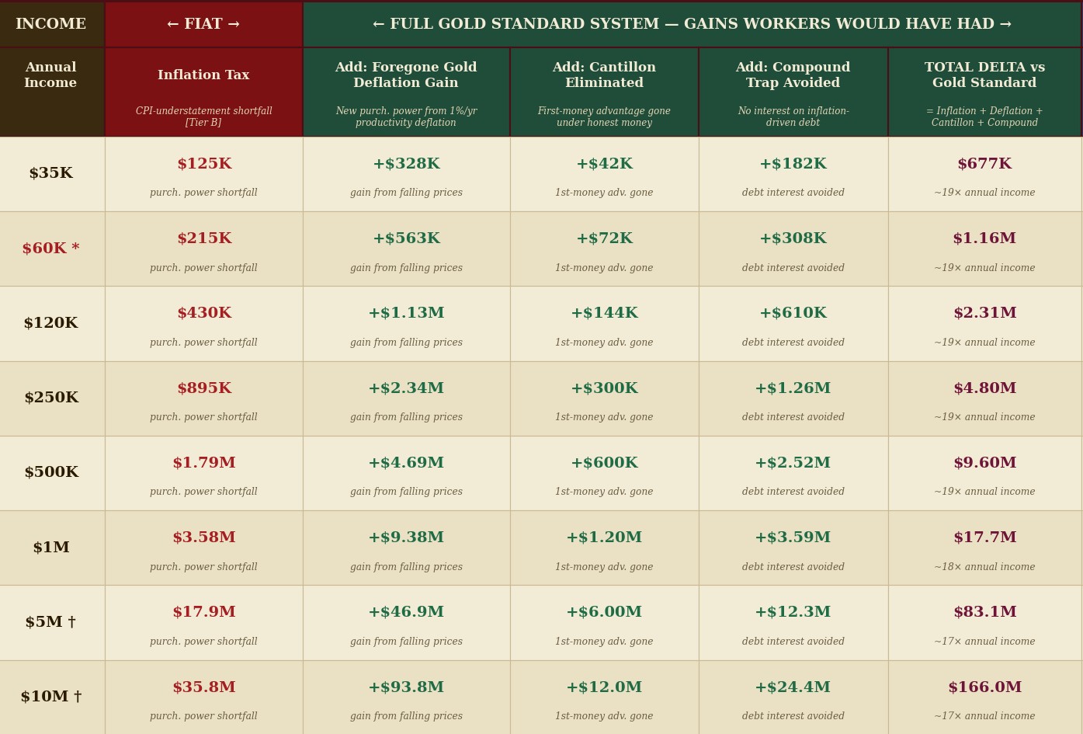Click the INCOME header cell
The height and width of the screenshot is (734, 1083).
click(51, 25)
